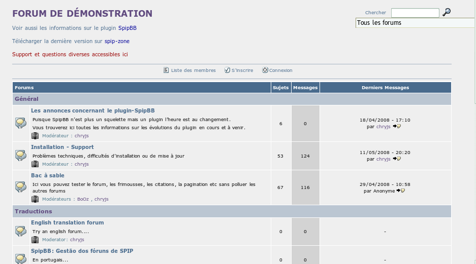476x264 pixels.
Task: Click last-message arrow icon next to Anonyme
Action: pyautogui.click(x=401, y=191)
